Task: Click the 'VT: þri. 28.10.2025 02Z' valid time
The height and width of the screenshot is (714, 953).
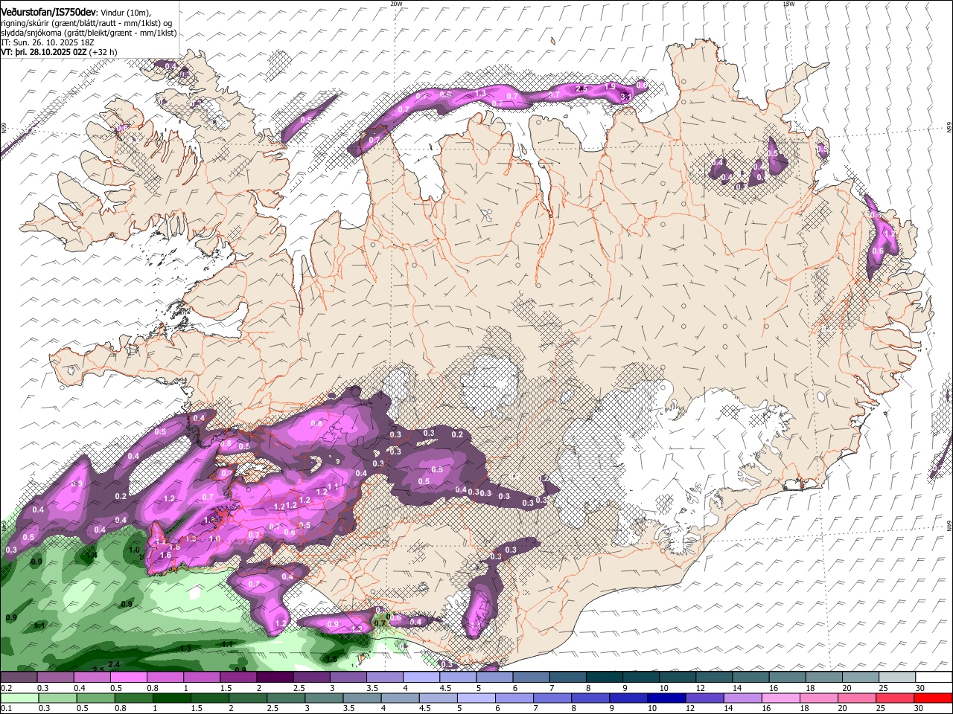Action: coord(45,53)
